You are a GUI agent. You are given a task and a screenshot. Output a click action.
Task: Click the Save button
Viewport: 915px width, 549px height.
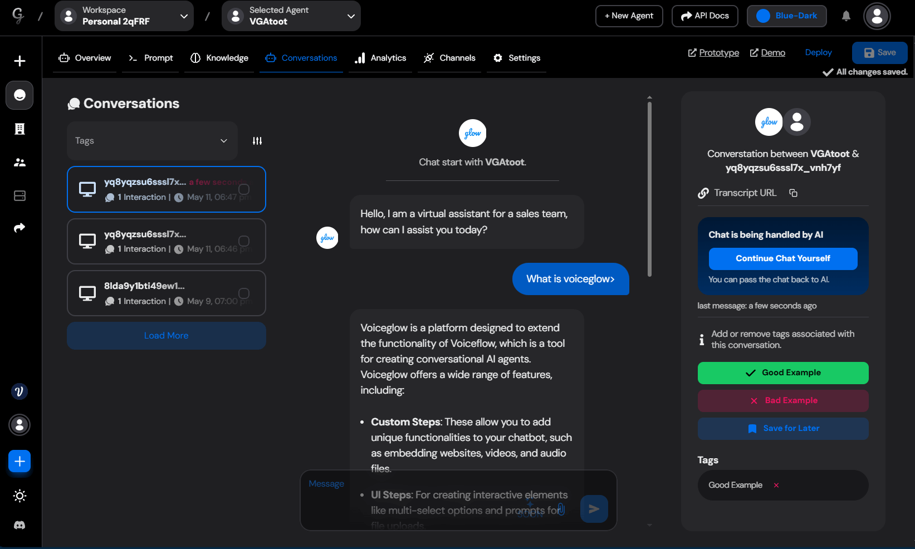coord(880,52)
